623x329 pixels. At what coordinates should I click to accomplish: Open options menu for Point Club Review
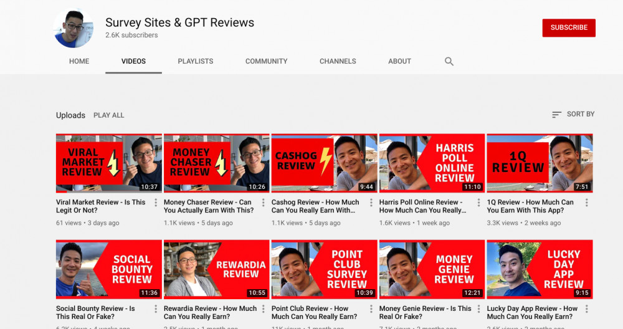pyautogui.click(x=371, y=308)
